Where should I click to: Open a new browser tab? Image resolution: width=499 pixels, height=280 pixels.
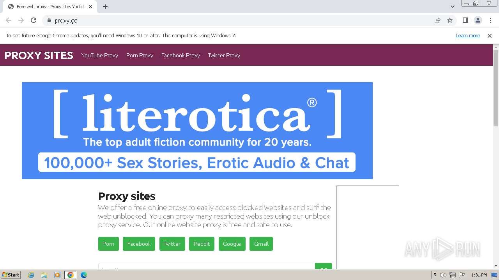105,7
